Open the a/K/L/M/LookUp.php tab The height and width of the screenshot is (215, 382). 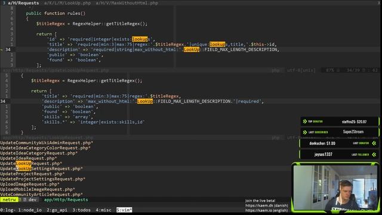tap(67, 3)
